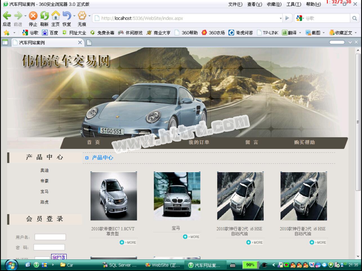Open a new tab with page icon

89,43
